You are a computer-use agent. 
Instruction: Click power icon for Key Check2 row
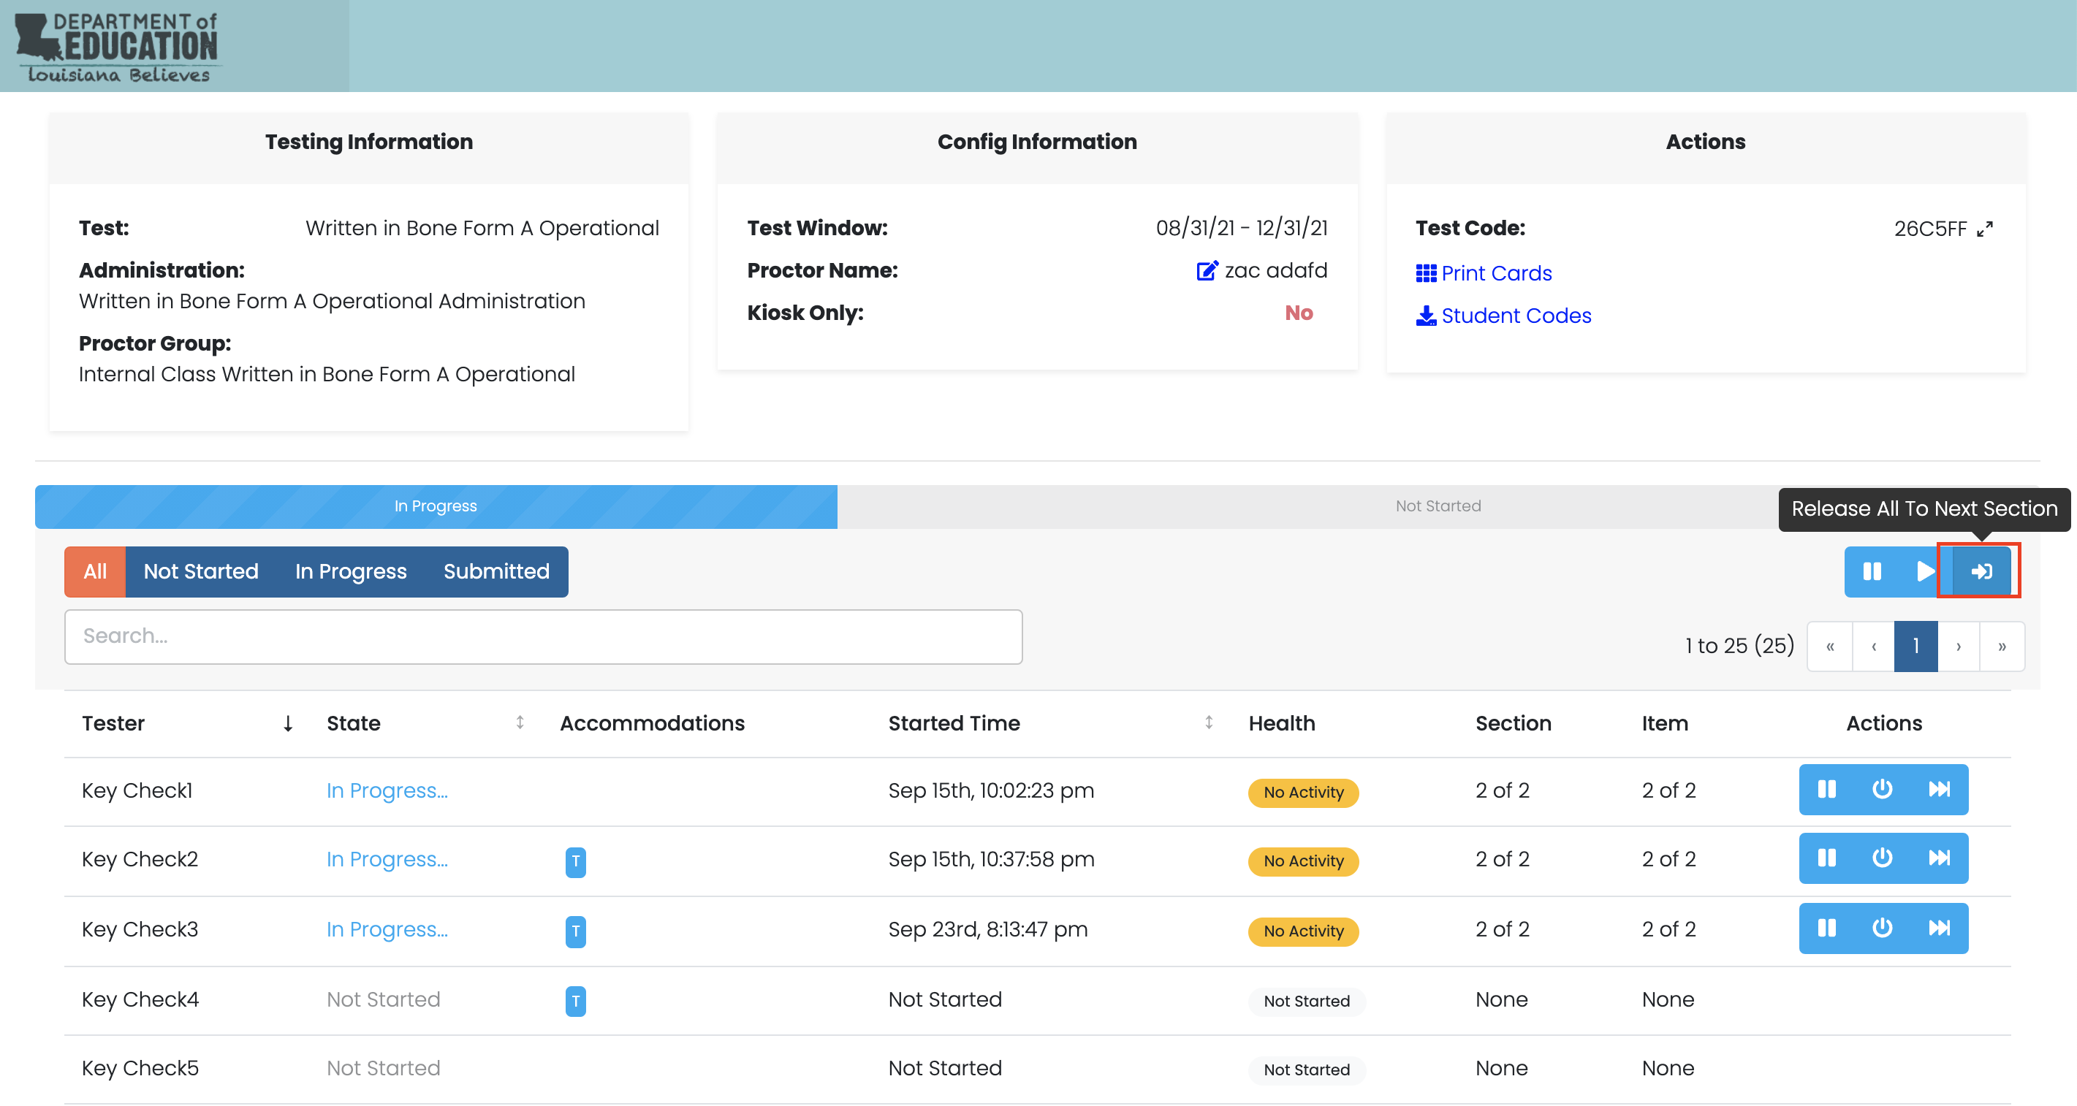point(1882,858)
